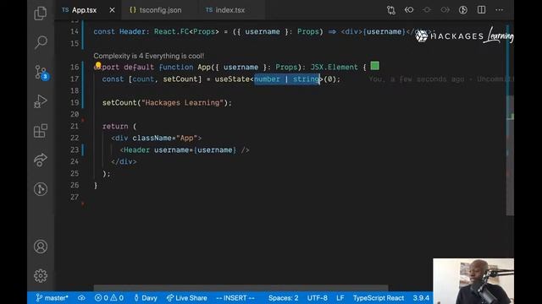Go to previous change icon

point(409,10)
